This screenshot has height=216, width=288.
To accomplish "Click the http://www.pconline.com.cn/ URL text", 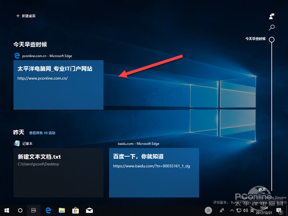I will [x=43, y=78].
